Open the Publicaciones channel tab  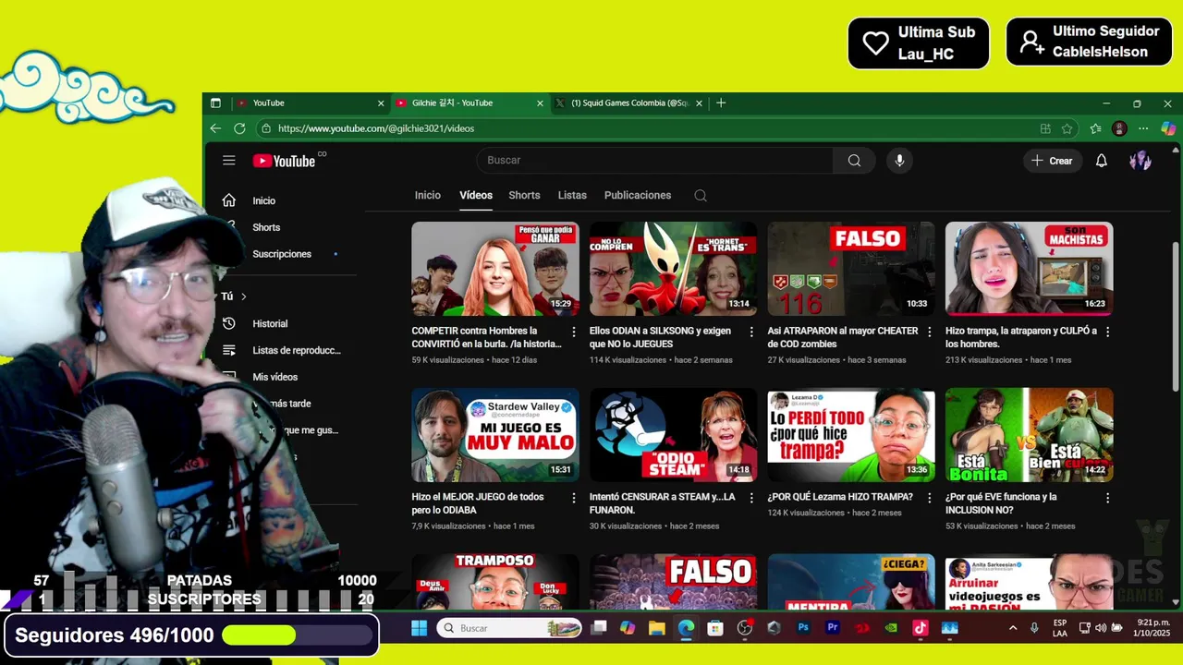point(638,195)
